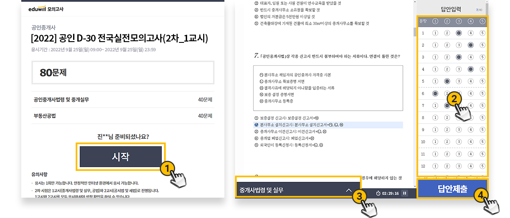Submit answers with the 답안제출 button

tap(452, 189)
